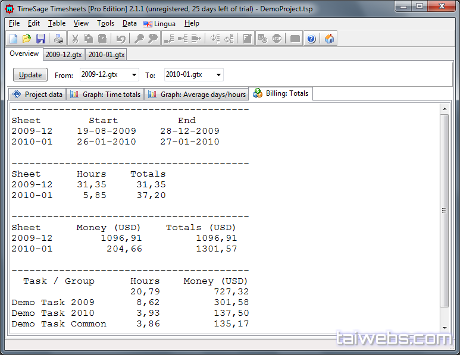Save the project with the floppy disk icon
This screenshot has width=460, height=355.
tap(40, 39)
